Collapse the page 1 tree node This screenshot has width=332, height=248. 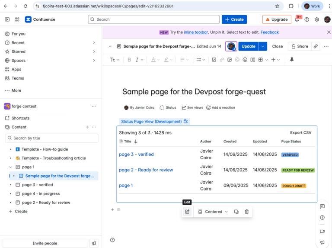10,167
